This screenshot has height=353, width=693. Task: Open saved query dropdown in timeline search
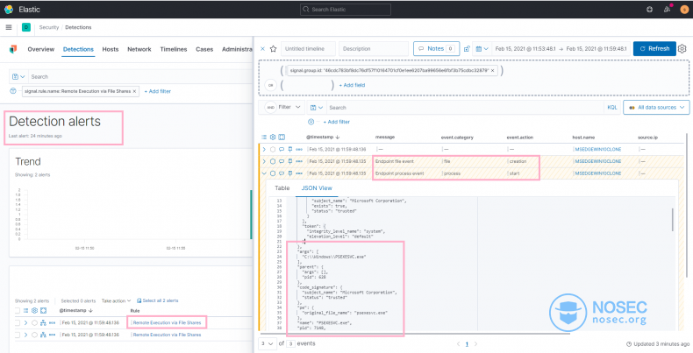point(316,107)
